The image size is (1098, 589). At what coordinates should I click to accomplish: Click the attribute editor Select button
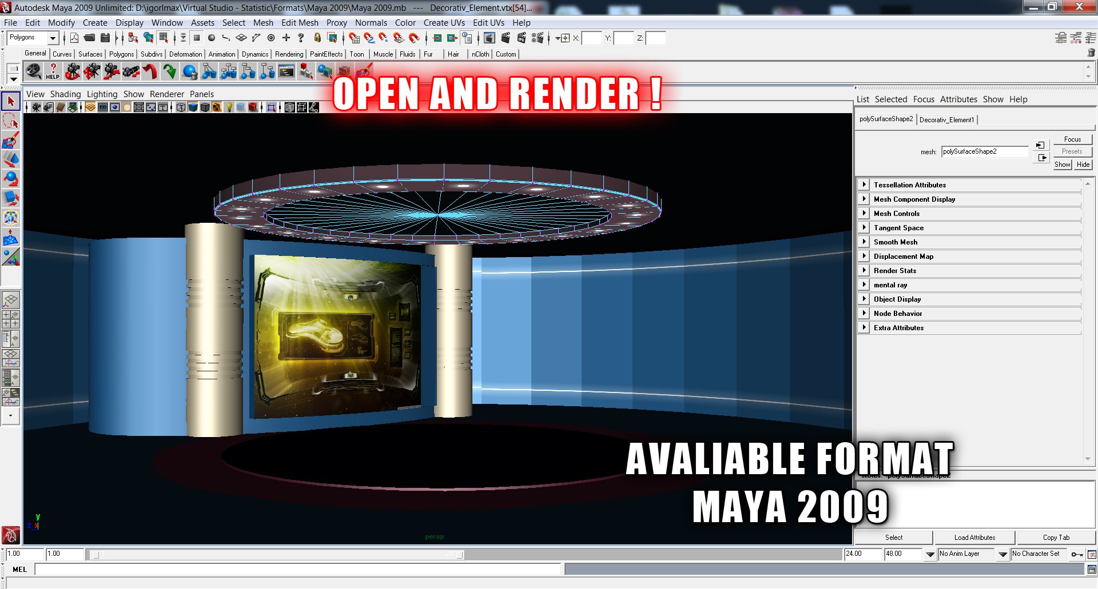(x=894, y=538)
